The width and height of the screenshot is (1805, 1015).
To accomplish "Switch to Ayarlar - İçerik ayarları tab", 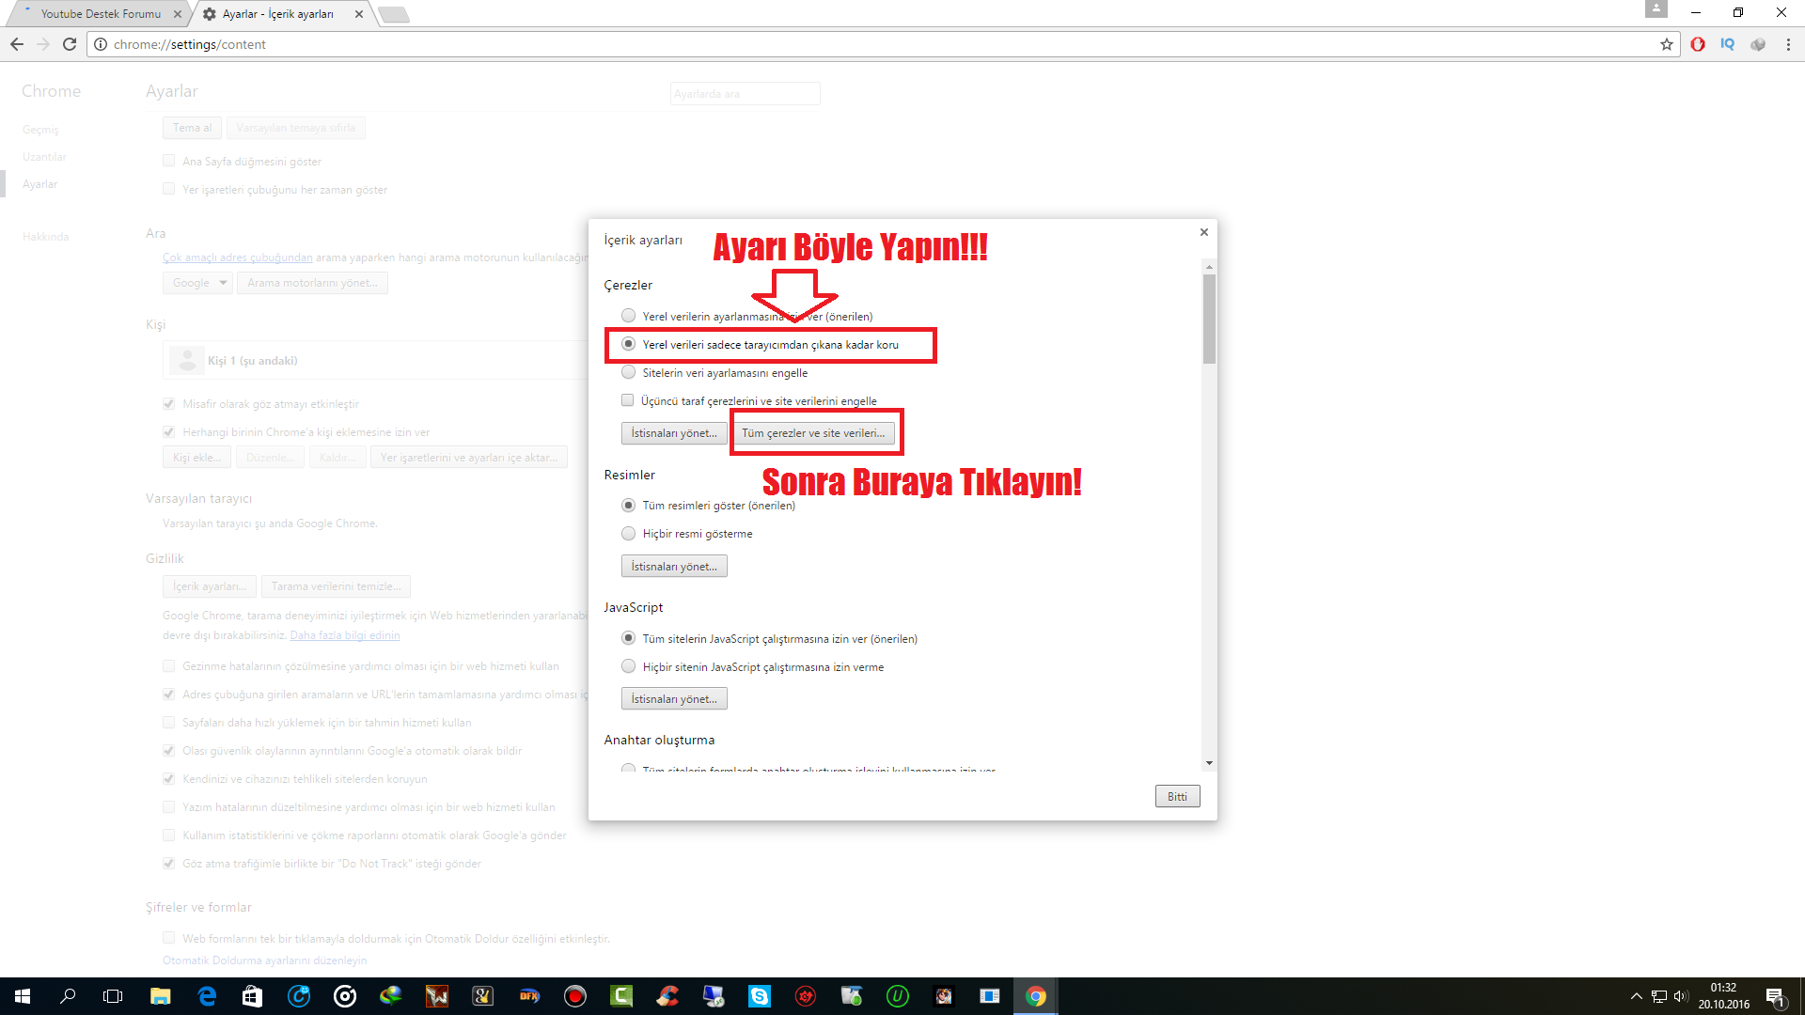I will (278, 14).
